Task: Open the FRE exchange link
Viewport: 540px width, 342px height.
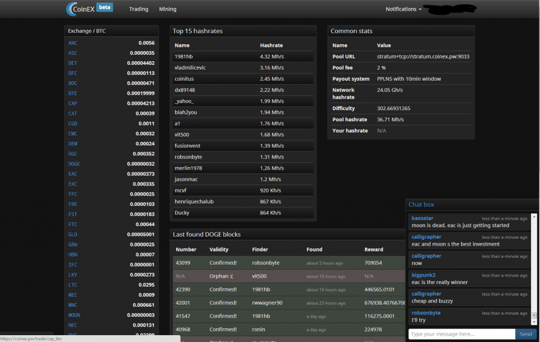Action: click(73, 204)
